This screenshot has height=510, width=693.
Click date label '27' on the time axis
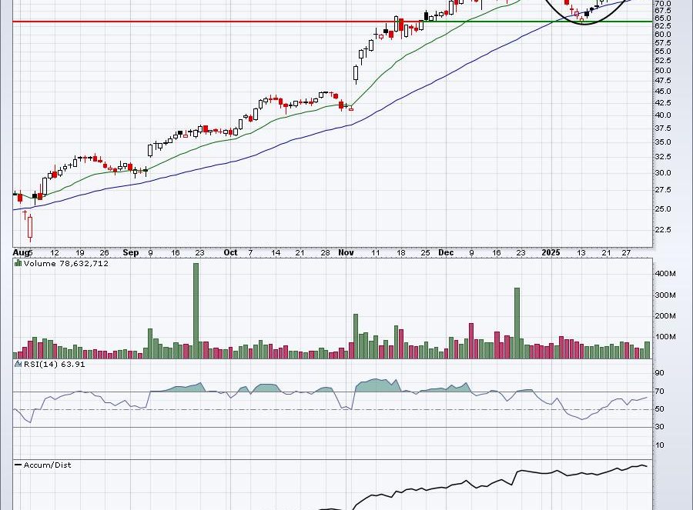[626, 253]
